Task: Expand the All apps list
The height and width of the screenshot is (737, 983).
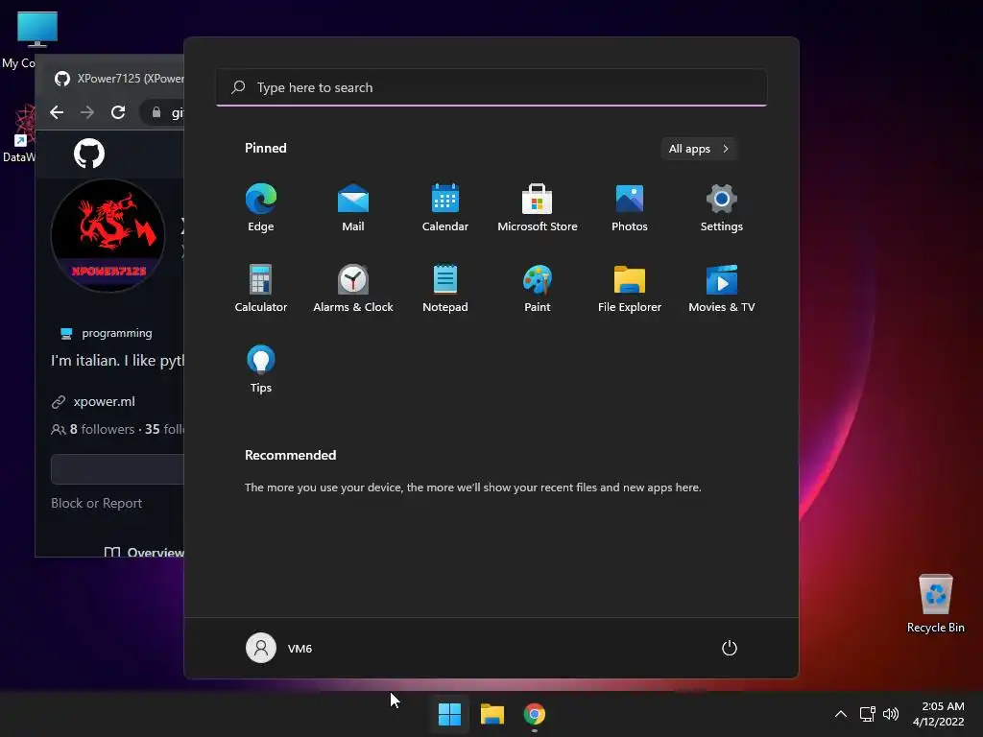Action: (699, 149)
